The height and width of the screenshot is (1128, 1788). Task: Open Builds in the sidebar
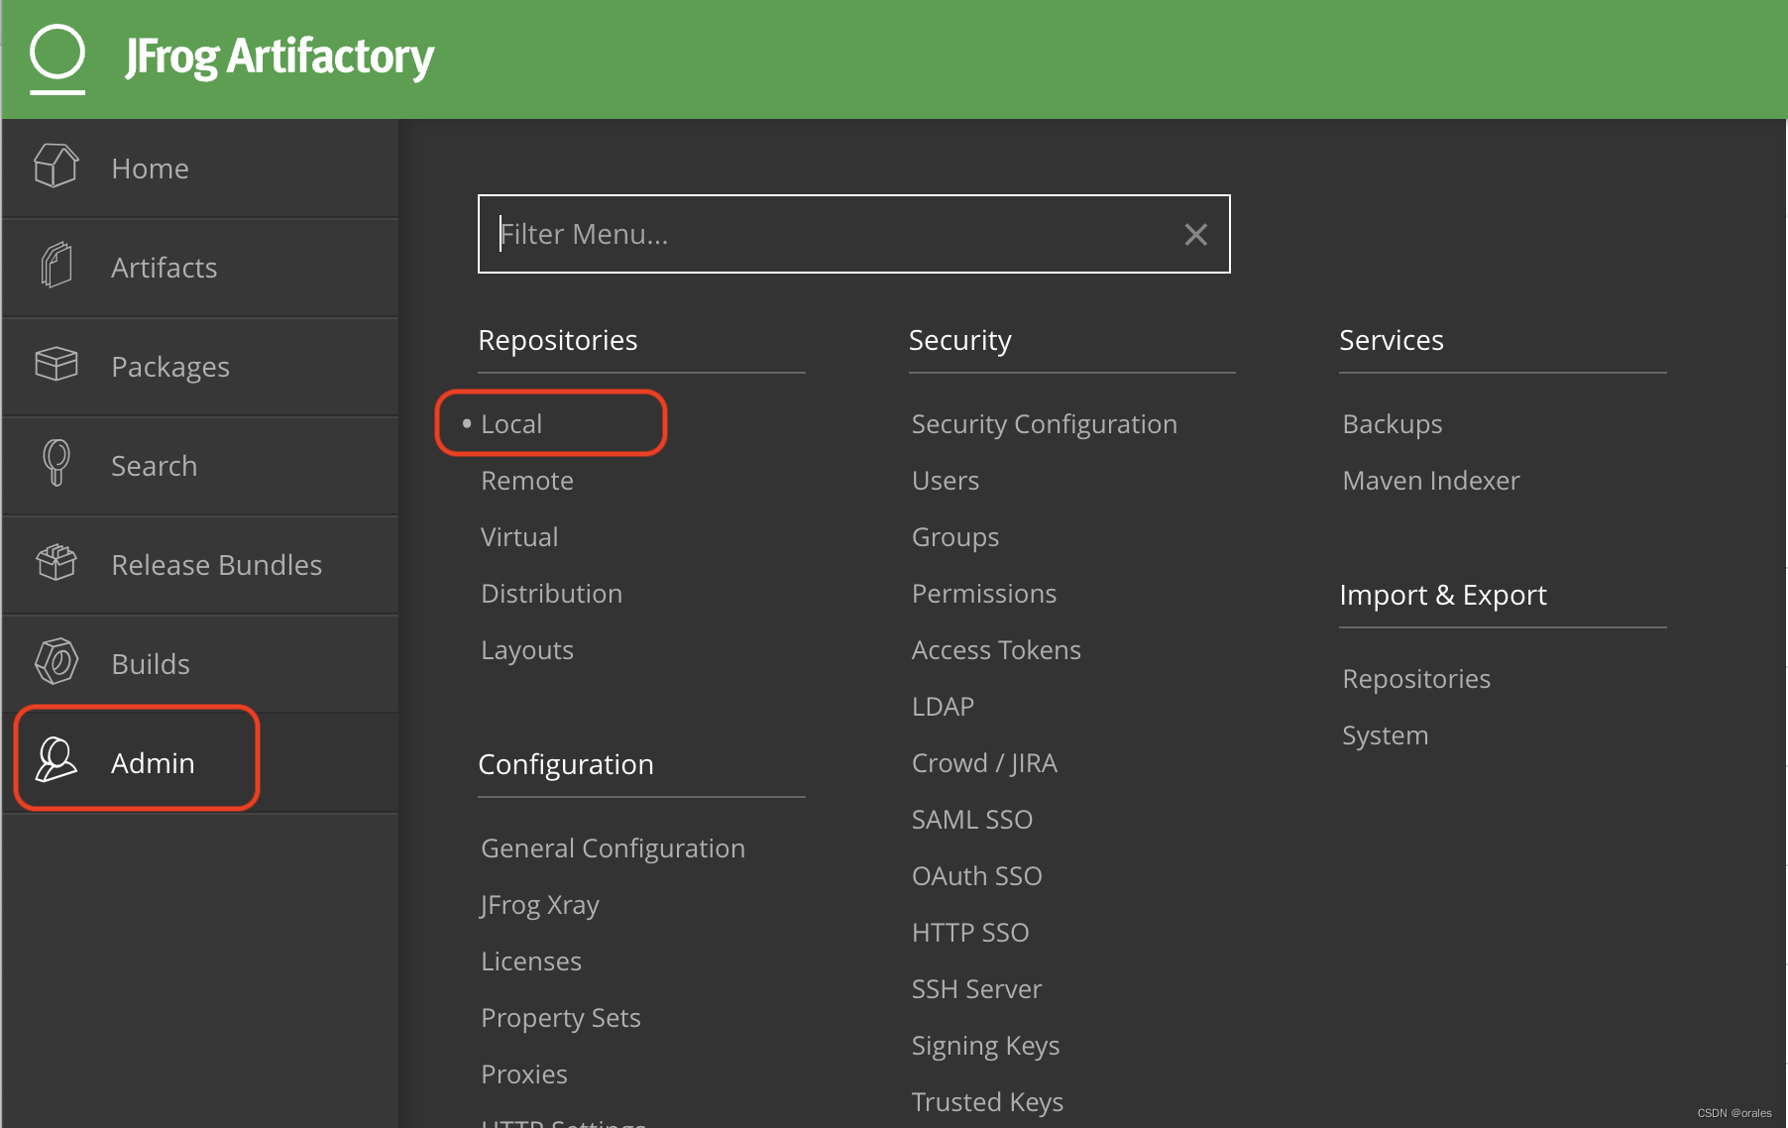200,664
